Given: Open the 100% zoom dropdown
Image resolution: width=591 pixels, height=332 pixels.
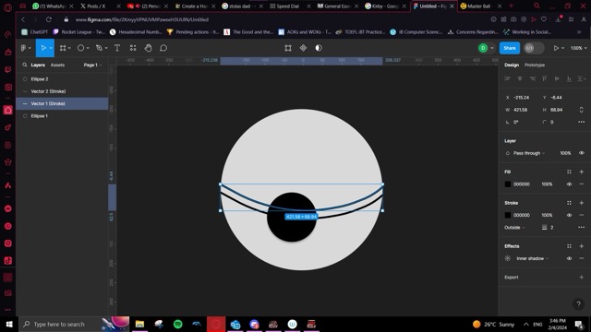Looking at the screenshot, I should 579,48.
